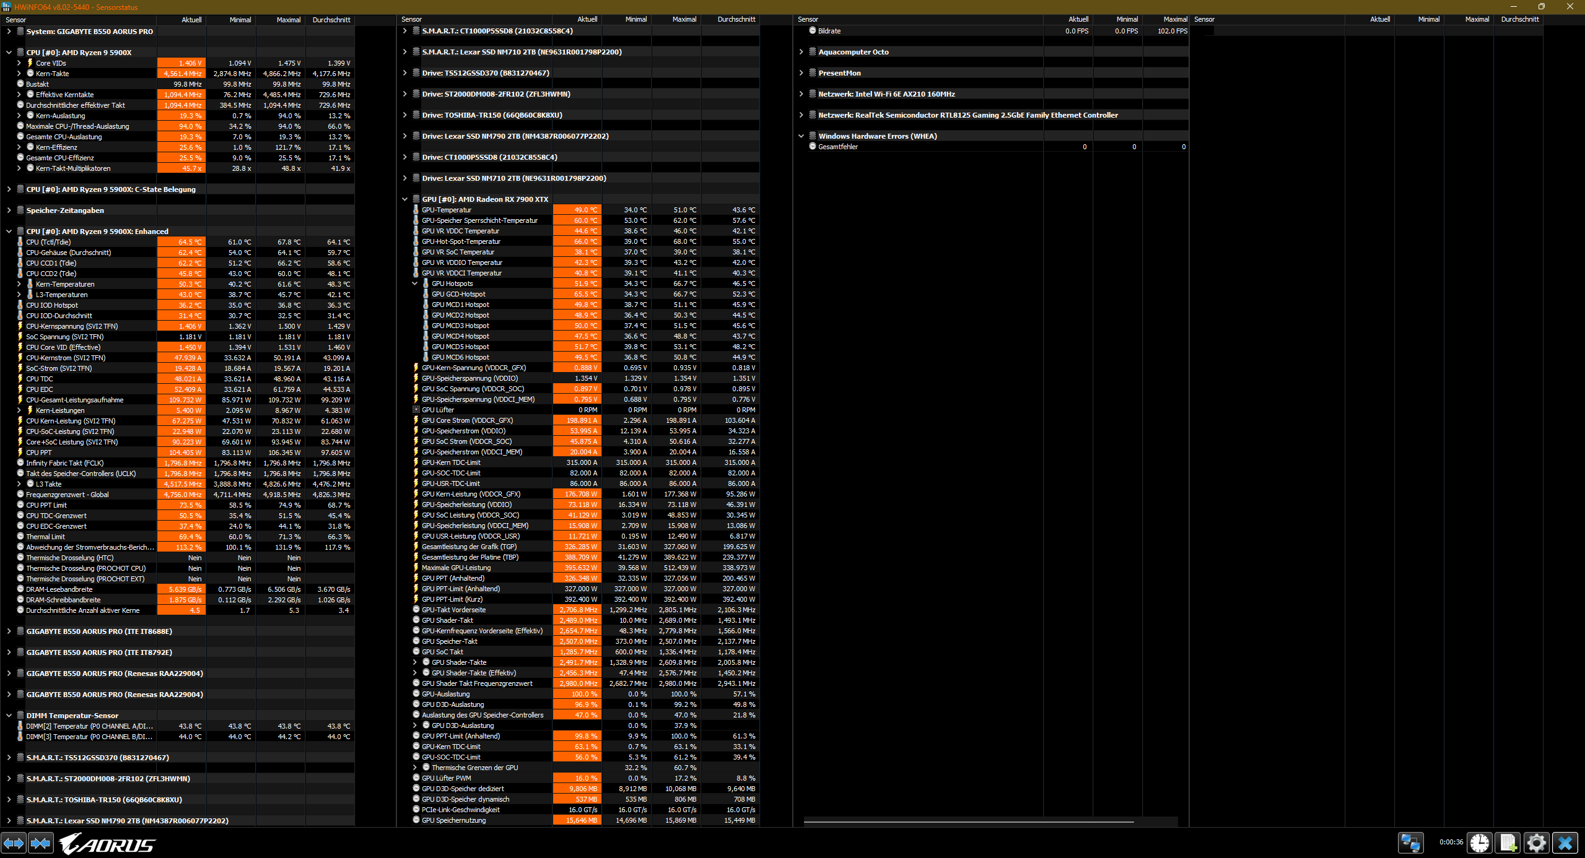Expand the Kern-Takte row
This screenshot has width=1585, height=858.
click(19, 74)
